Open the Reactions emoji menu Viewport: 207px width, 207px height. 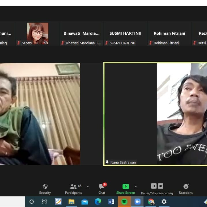tap(186, 189)
